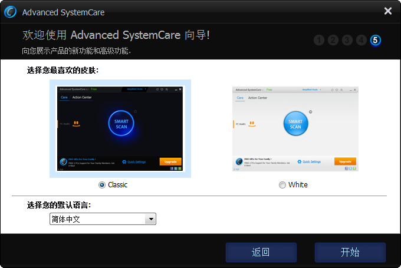The width and height of the screenshot is (401, 268).
Task: Choose the White skin preview thumbnail
Action: pos(295,129)
